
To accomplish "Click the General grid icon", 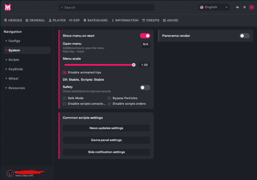I will (x=27, y=20).
